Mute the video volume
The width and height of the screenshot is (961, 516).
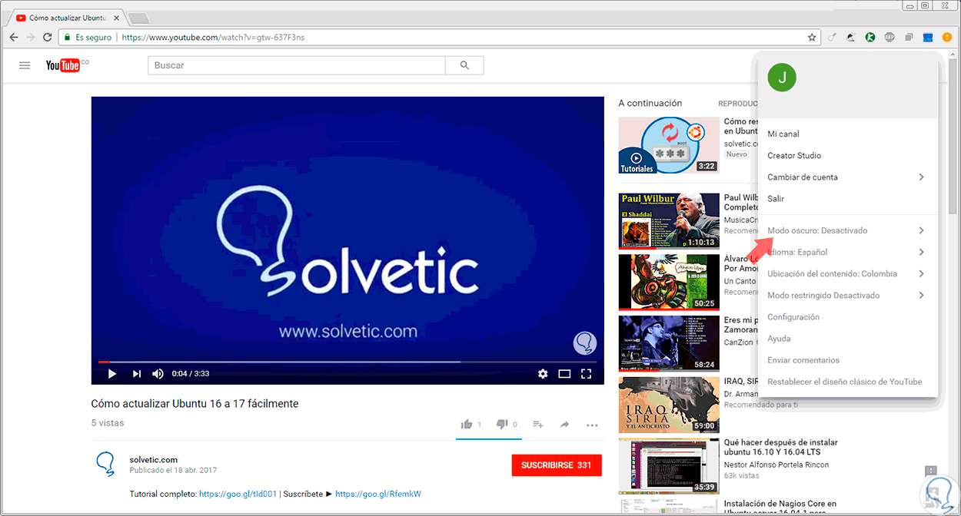click(158, 374)
